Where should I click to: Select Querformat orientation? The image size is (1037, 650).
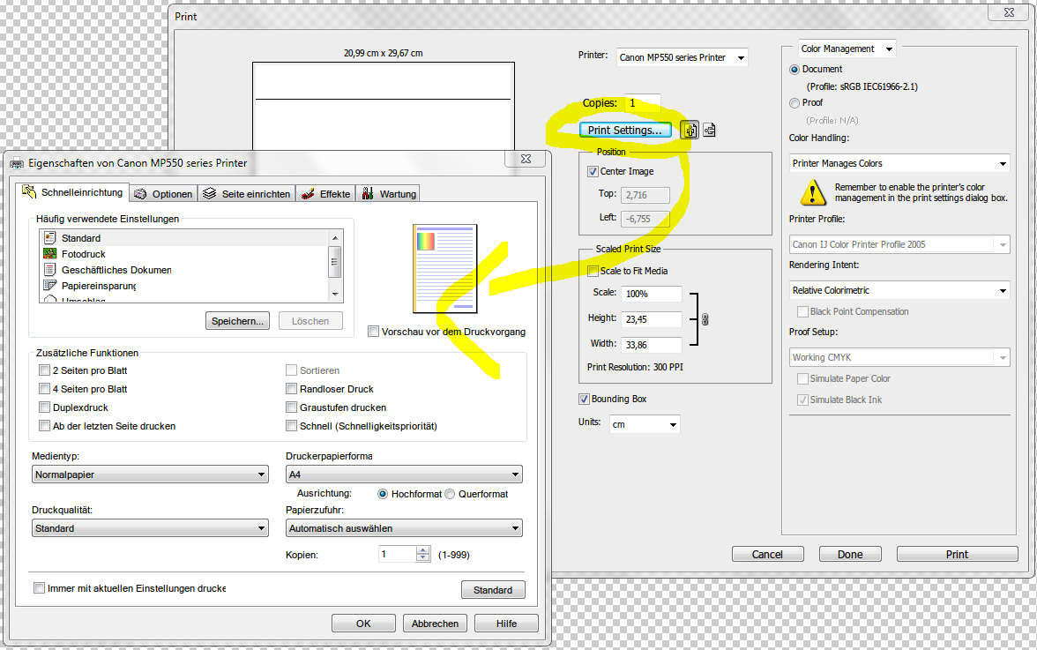coord(450,494)
